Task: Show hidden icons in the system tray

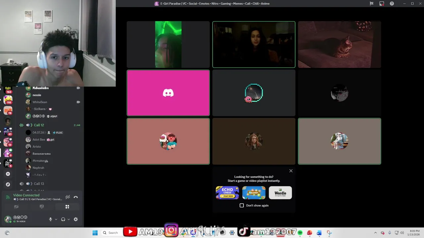Action: tap(375, 233)
